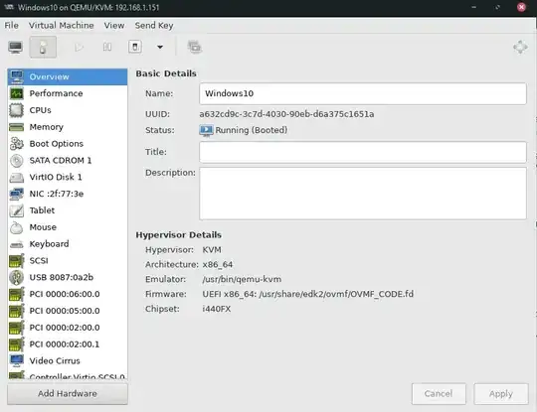This screenshot has width=537, height=412.
Task: Click the x86_64 architecture value
Action: coord(218,265)
